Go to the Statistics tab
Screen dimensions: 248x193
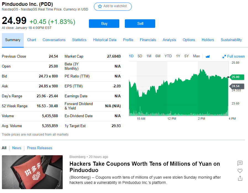(x=79, y=40)
